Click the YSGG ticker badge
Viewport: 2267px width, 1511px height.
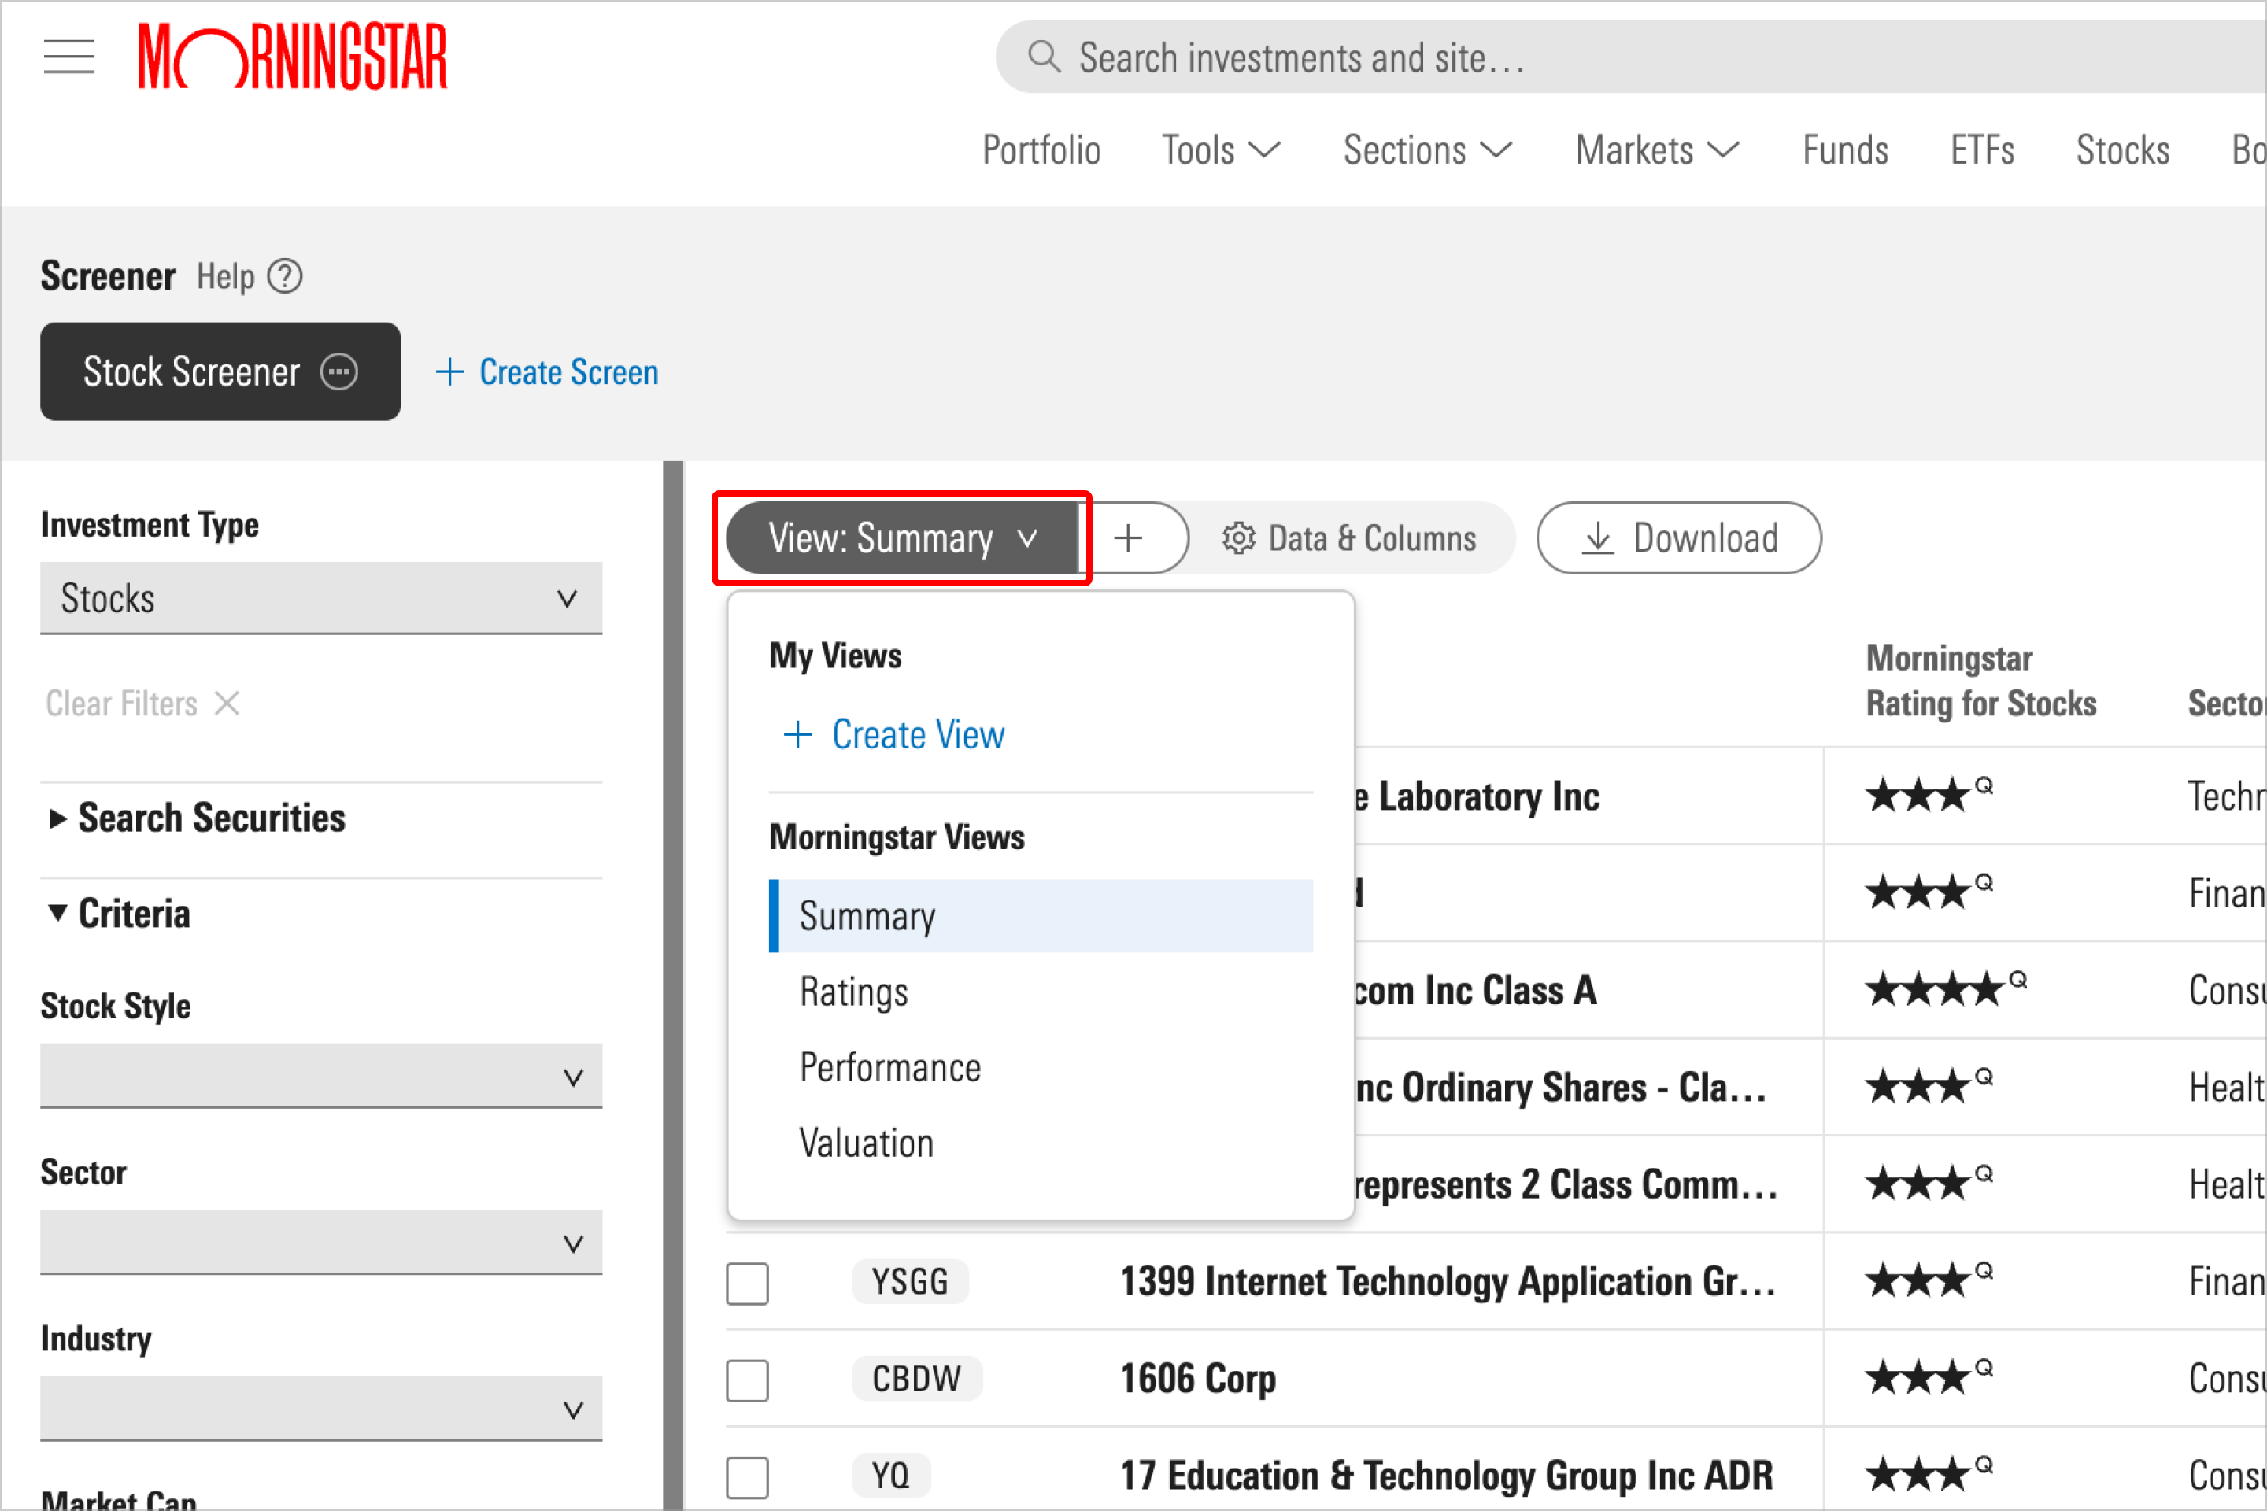(x=910, y=1282)
